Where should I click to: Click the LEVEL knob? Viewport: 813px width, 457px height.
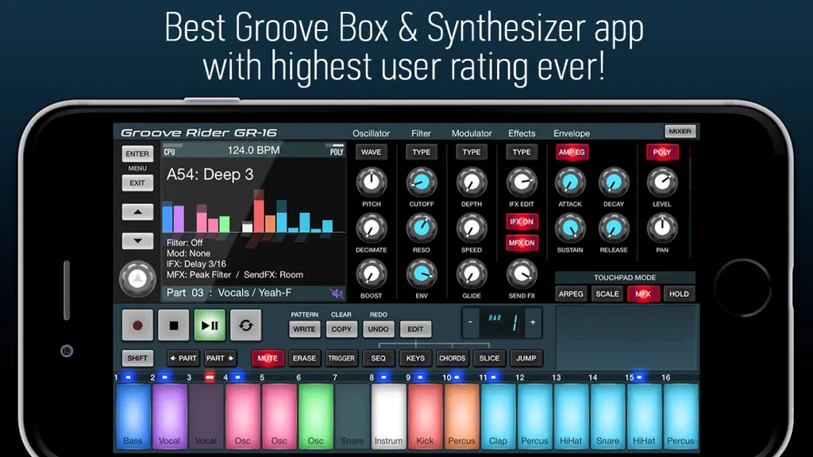[662, 182]
